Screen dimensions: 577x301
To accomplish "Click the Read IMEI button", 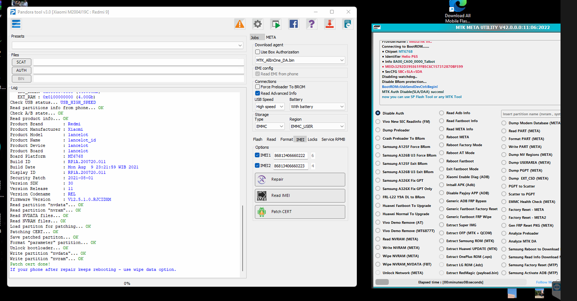I will tap(300, 195).
